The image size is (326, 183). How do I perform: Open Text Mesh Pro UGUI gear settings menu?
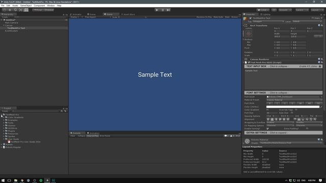pos(322,62)
